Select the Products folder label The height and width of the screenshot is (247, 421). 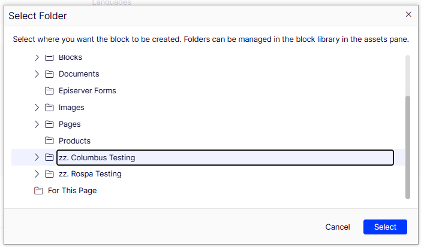74,141
